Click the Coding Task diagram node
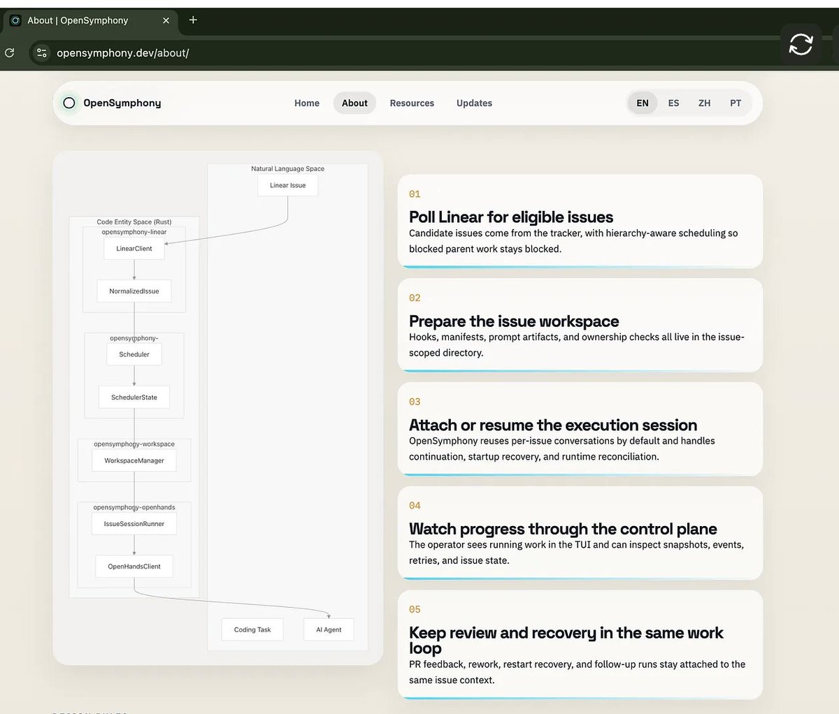Image resolution: width=839 pixels, height=714 pixels. point(252,629)
